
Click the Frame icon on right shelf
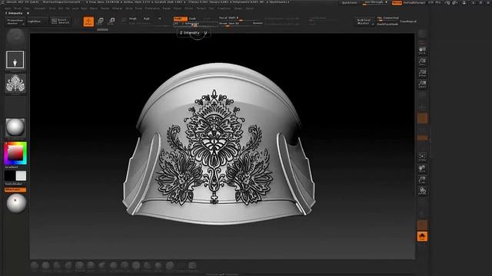(422, 157)
